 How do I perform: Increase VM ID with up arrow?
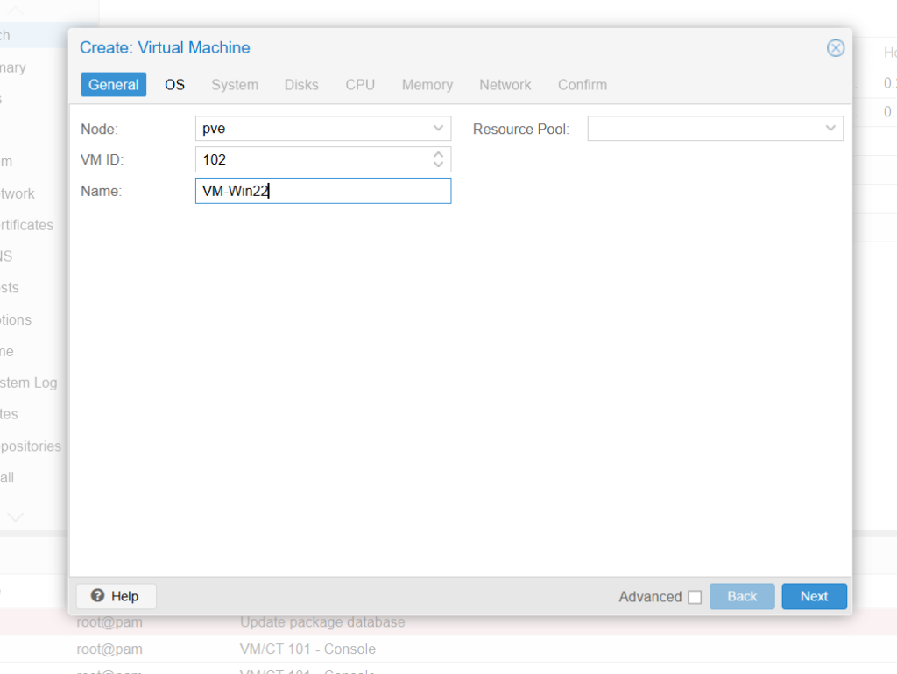click(439, 154)
